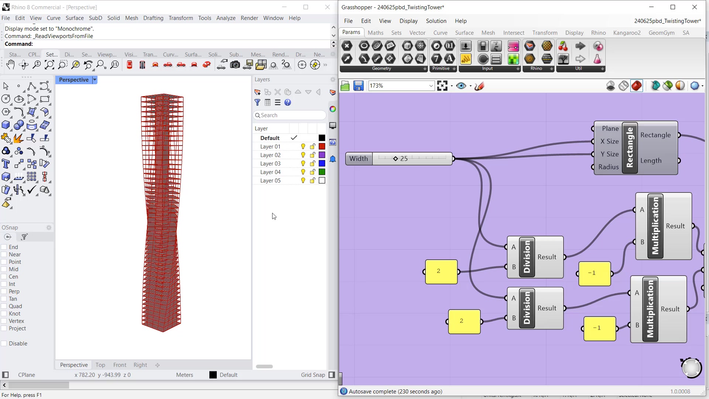Open the Layers panel help icon
709x399 pixels.
288,102
